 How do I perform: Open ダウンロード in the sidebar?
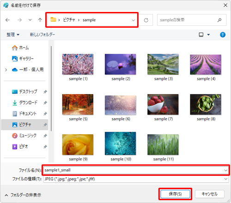tap(25, 102)
